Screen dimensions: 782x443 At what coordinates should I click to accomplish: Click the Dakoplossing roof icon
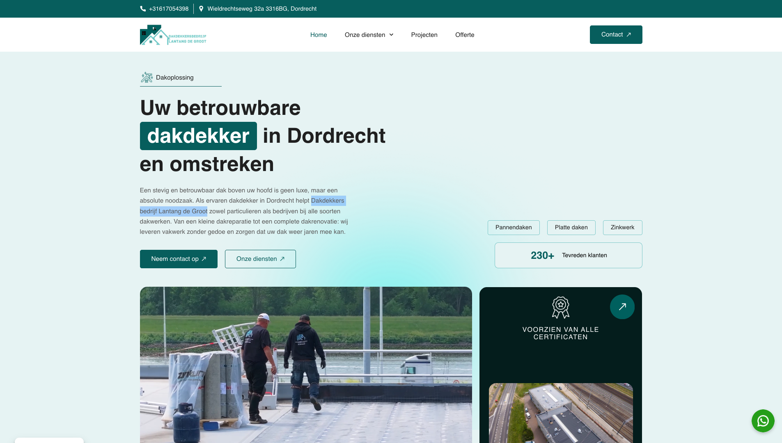pyautogui.click(x=147, y=77)
